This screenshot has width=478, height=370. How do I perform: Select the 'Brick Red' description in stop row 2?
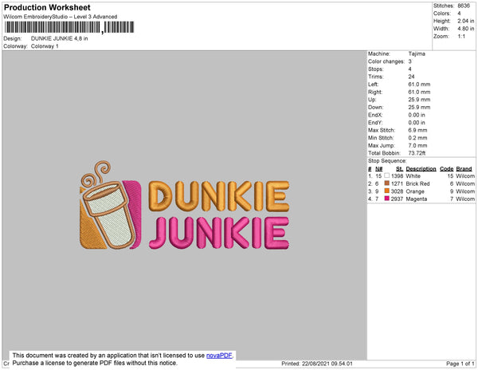[417, 183]
